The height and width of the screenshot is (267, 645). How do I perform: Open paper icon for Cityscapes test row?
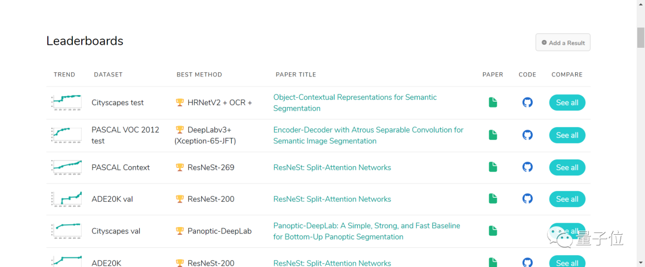click(x=493, y=103)
